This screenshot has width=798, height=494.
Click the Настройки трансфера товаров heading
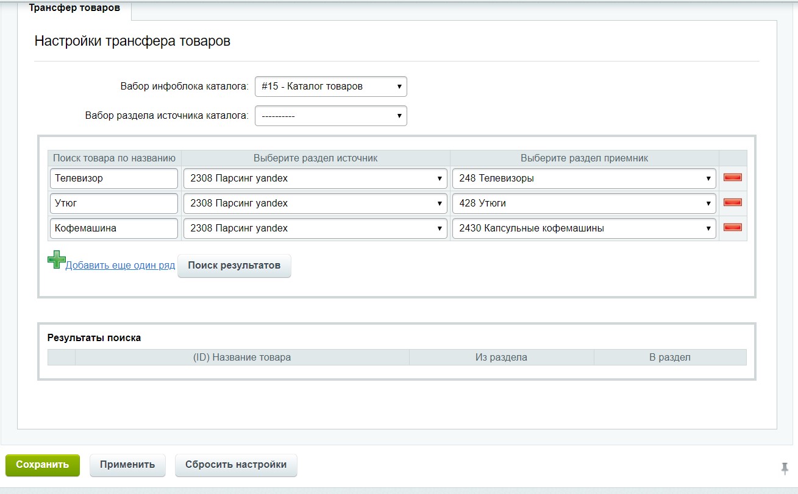tap(132, 41)
